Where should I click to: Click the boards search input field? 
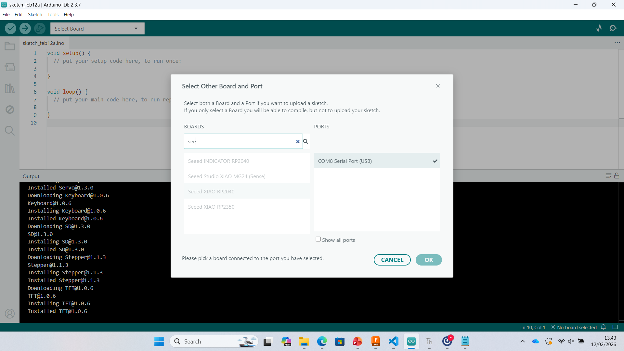click(240, 141)
